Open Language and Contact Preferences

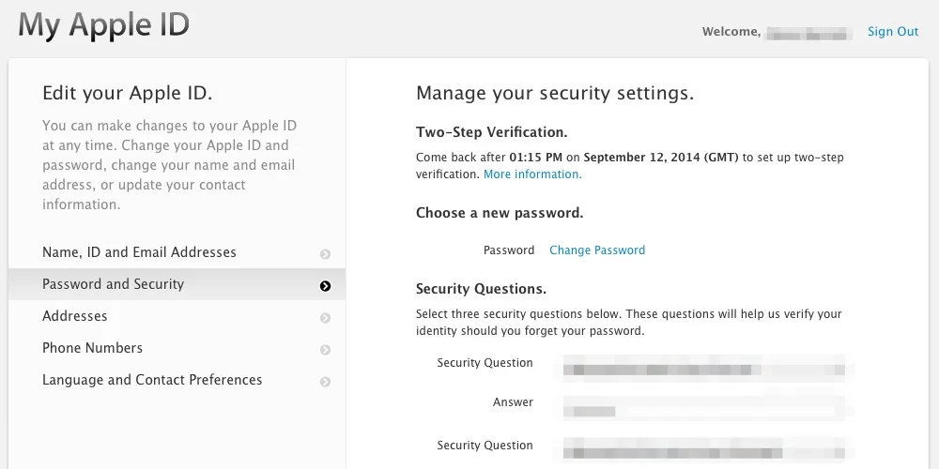click(152, 380)
